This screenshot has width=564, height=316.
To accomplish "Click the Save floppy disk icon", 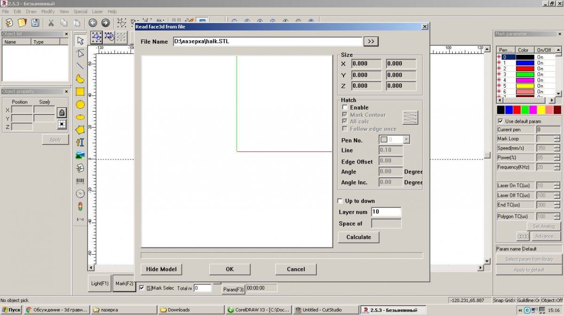I will 35,23.
